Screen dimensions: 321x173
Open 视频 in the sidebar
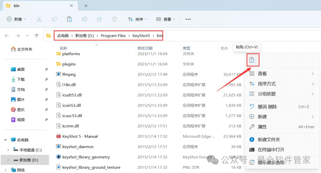click(x=18, y=119)
